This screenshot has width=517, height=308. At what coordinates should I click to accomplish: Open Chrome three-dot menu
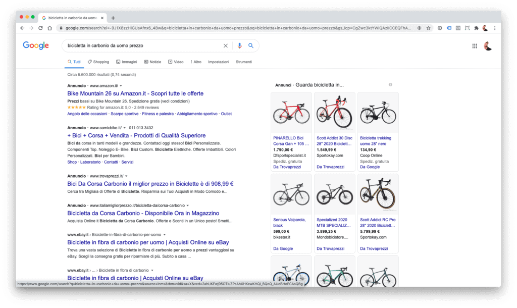coord(495,28)
